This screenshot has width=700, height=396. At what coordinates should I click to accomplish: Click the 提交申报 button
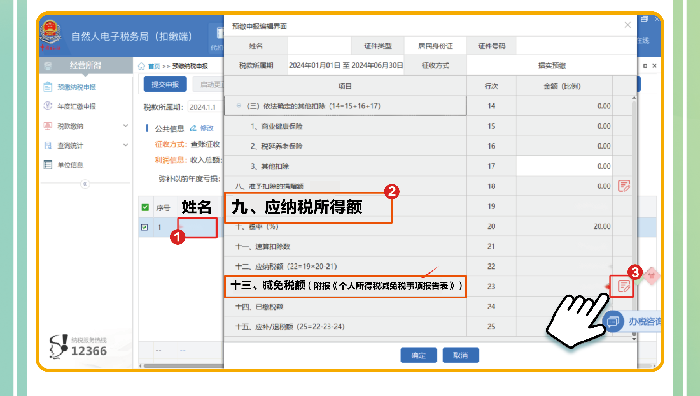pos(165,84)
